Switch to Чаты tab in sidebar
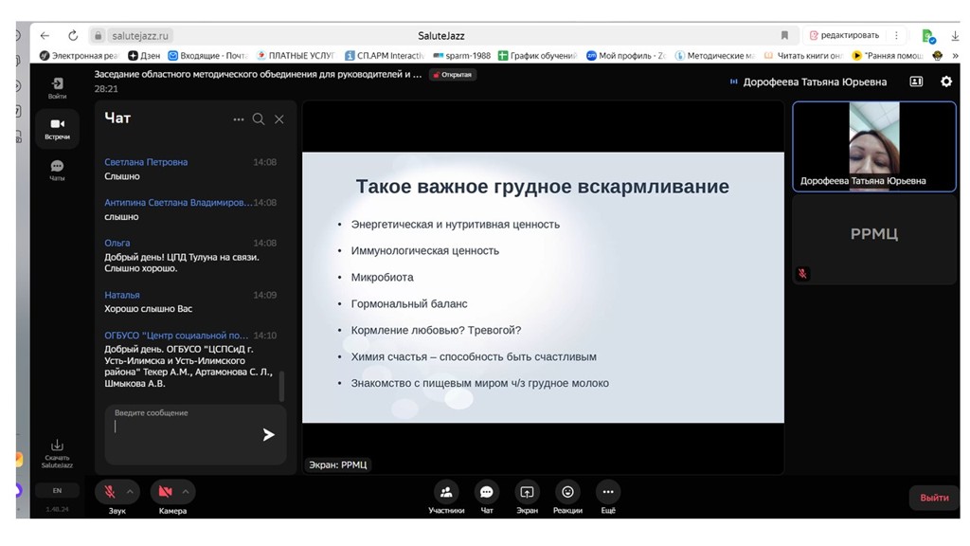 tap(57, 170)
